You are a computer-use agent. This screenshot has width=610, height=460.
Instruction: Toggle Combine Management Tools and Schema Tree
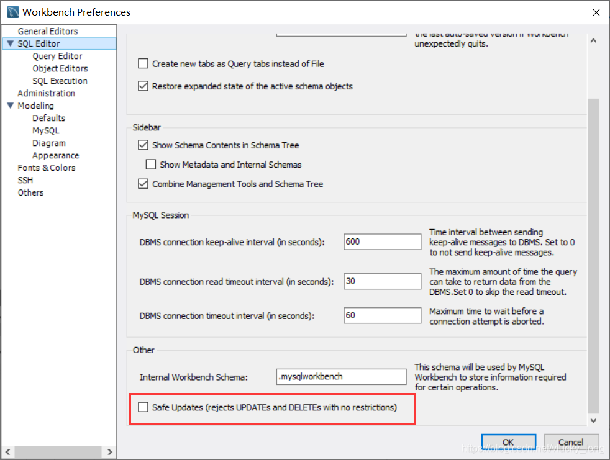[143, 184]
